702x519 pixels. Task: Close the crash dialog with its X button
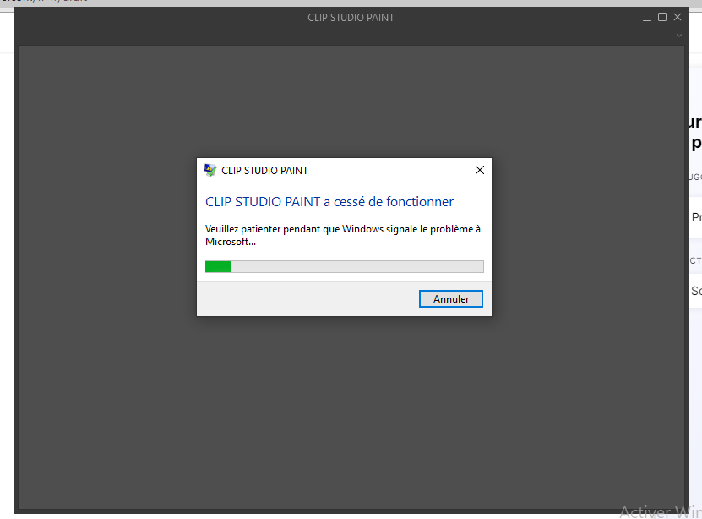click(x=479, y=170)
